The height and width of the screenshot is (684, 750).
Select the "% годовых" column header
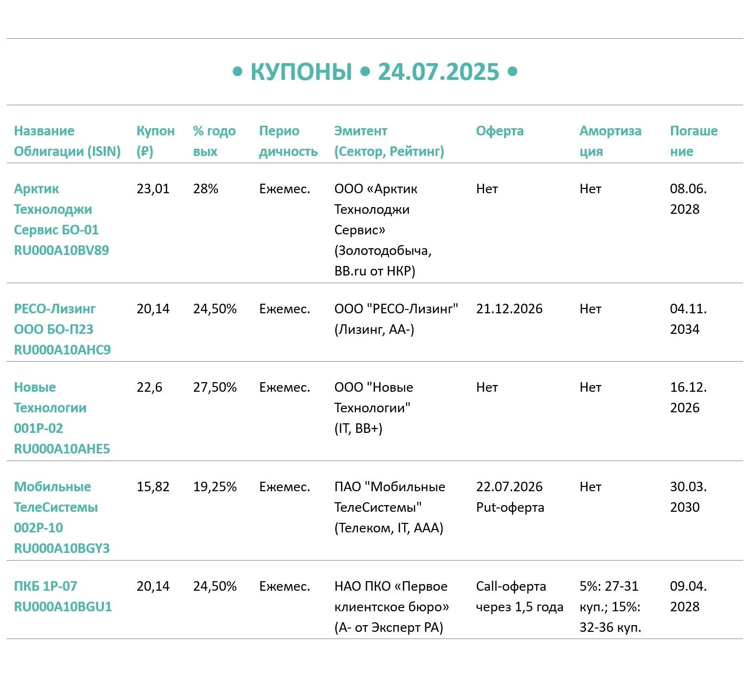pos(214,141)
